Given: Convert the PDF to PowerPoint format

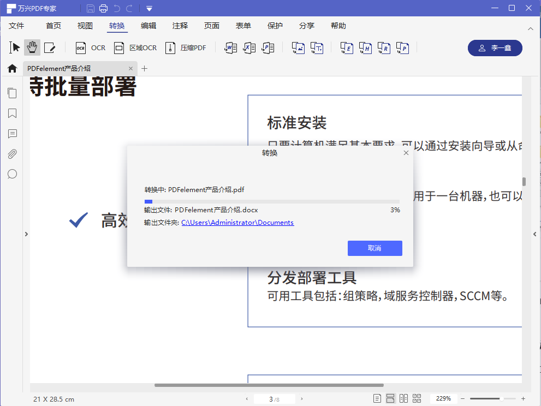Looking at the screenshot, I should (x=267, y=48).
